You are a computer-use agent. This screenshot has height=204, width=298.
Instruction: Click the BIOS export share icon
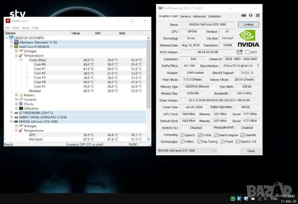click(240, 53)
